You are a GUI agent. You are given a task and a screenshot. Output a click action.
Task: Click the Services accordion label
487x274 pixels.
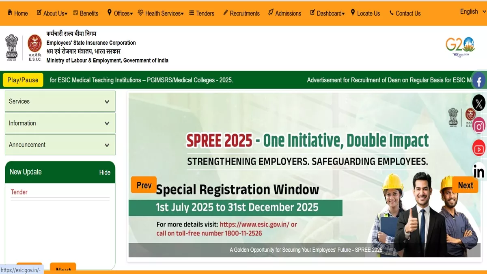coord(19,101)
